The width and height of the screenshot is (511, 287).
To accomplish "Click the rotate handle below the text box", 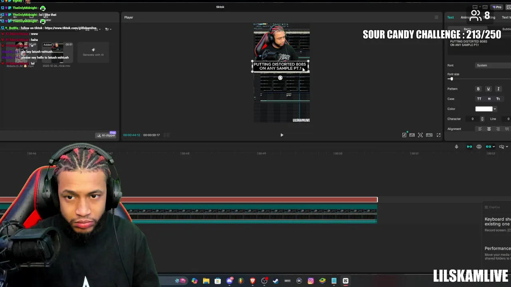I will tap(280, 78).
